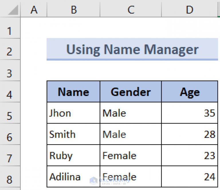Select row 2 header
This screenshot has height=190, width=220.
click(x=10, y=49)
